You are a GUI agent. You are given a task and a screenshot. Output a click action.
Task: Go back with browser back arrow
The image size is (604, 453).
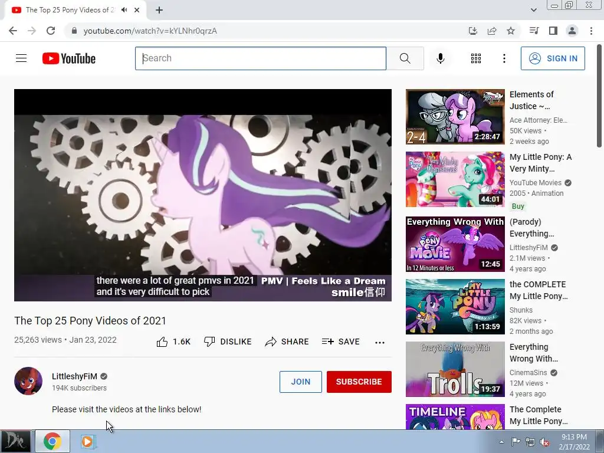13,31
